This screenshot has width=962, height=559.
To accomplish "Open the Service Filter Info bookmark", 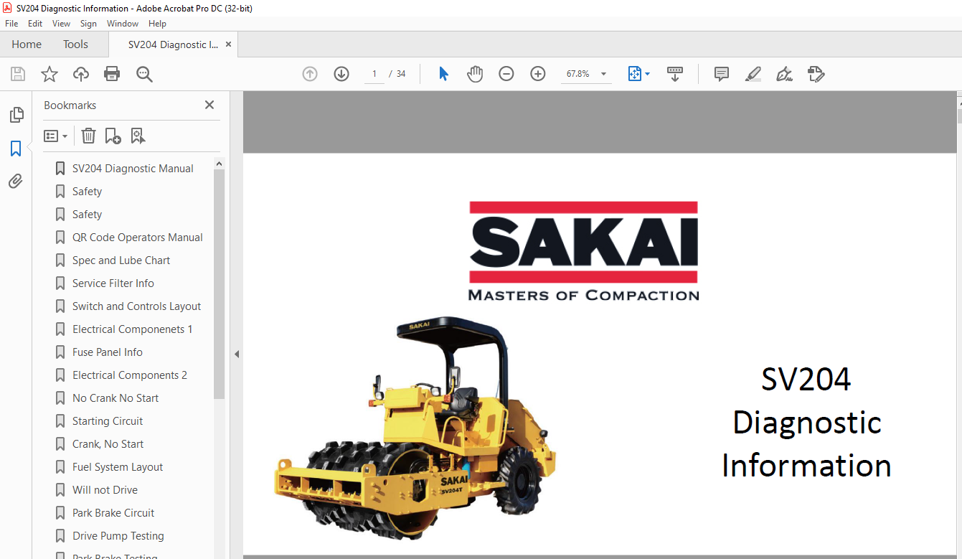I will [x=113, y=283].
